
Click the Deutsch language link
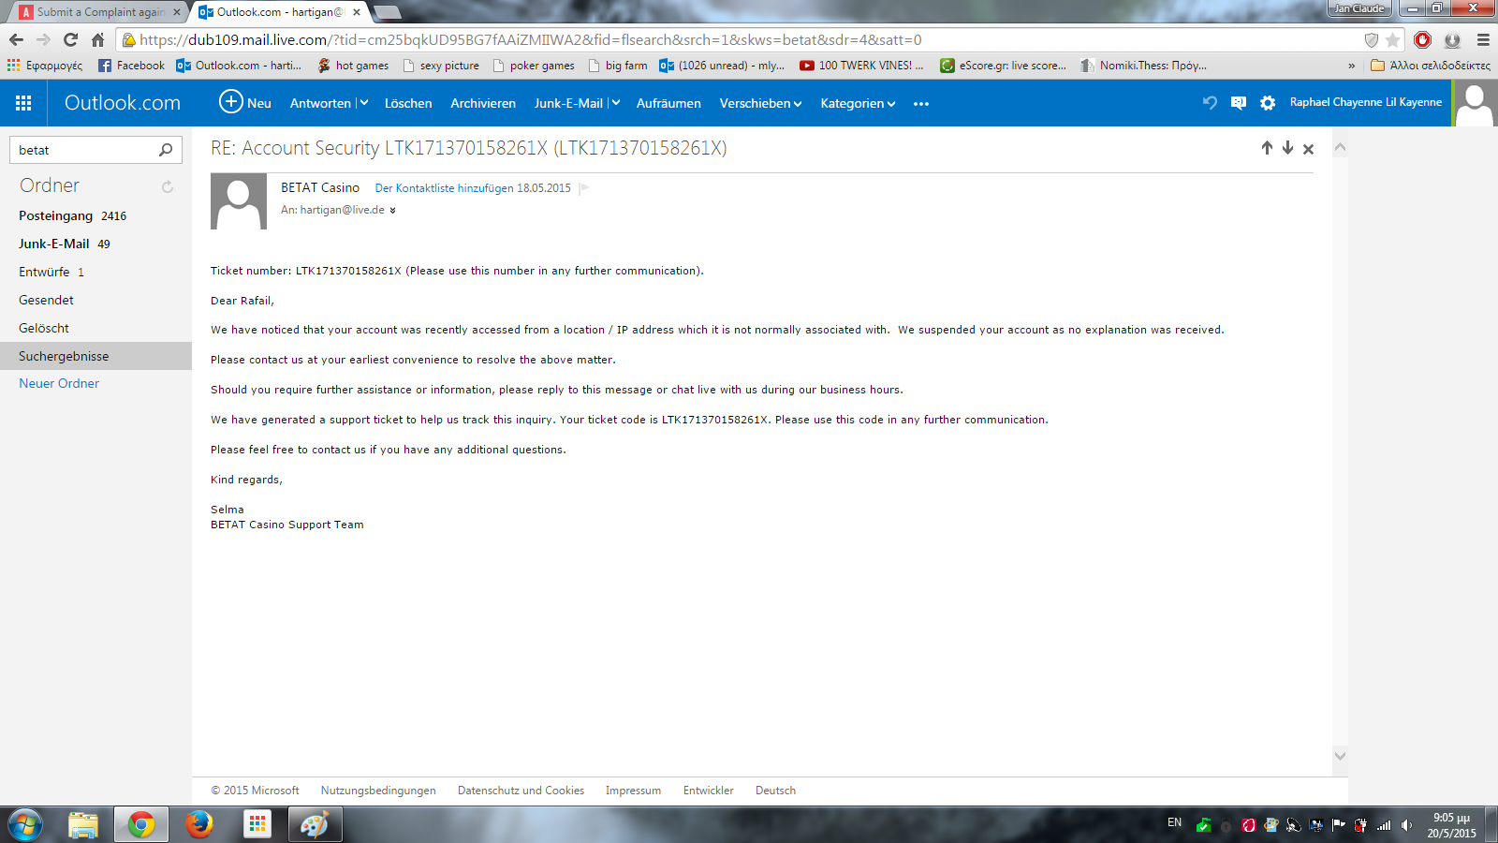tap(775, 791)
